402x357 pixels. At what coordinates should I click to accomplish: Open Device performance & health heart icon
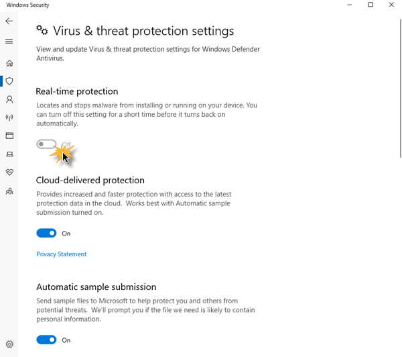pos(9,172)
